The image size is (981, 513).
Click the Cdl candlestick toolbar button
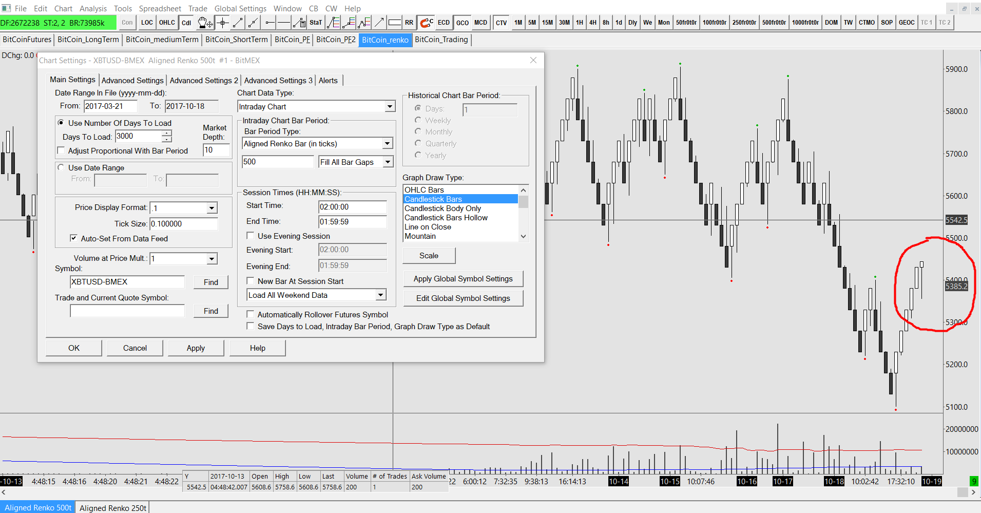pyautogui.click(x=186, y=23)
